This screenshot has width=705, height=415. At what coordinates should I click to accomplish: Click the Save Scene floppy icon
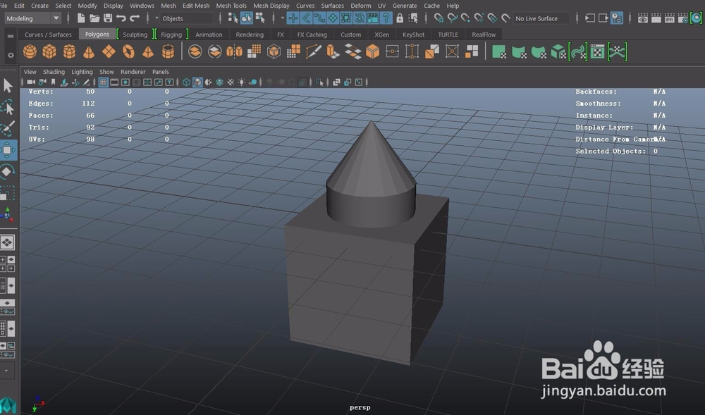[x=108, y=18]
